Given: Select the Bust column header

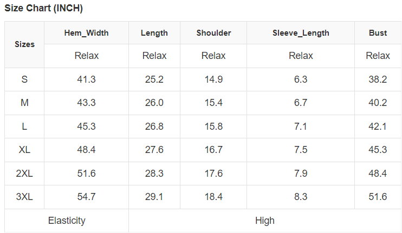Looking at the screenshot, I should [x=378, y=33].
